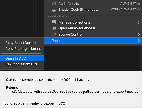
Task: Click the CTRL+ALT+SHIFT+S shortcut text
Action: pyautogui.click(x=126, y=9)
